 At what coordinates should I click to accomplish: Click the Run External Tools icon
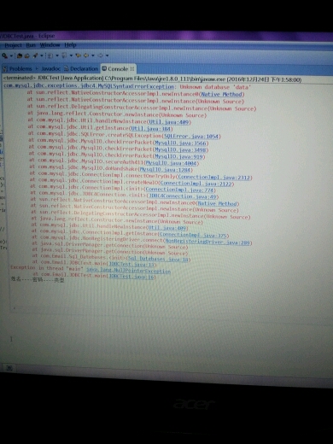[4, 55]
